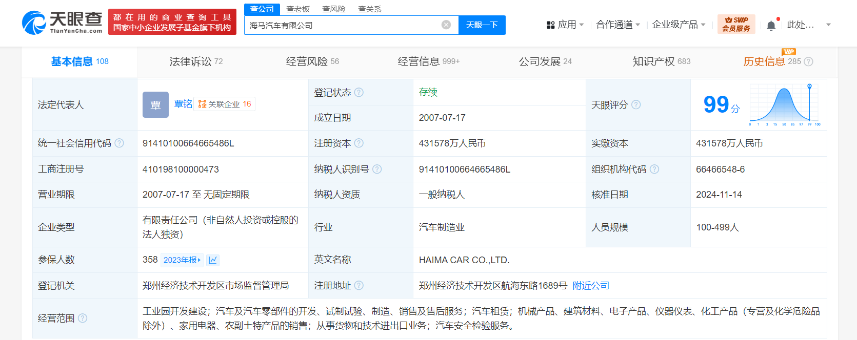Click the insured headcount trend chart icon
The image size is (857, 340).
point(213,260)
